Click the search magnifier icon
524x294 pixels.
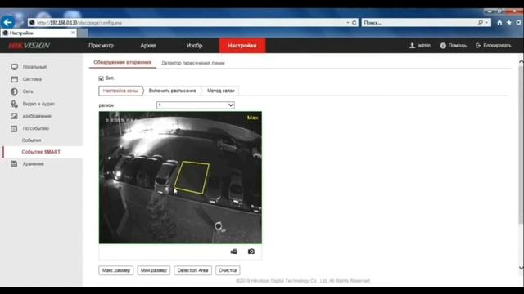pos(481,22)
